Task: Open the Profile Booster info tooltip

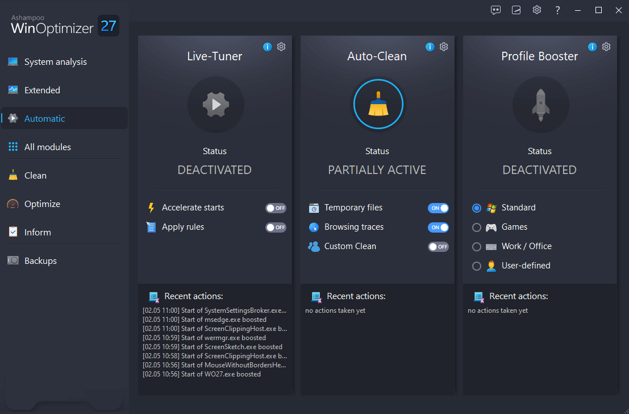Action: click(592, 47)
